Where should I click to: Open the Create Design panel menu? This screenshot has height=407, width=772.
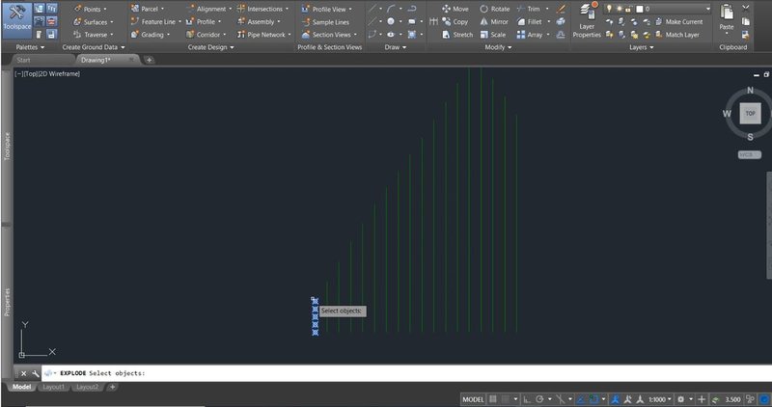[210, 47]
